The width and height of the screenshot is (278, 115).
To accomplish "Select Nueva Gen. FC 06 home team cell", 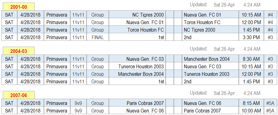I will (137, 111).
